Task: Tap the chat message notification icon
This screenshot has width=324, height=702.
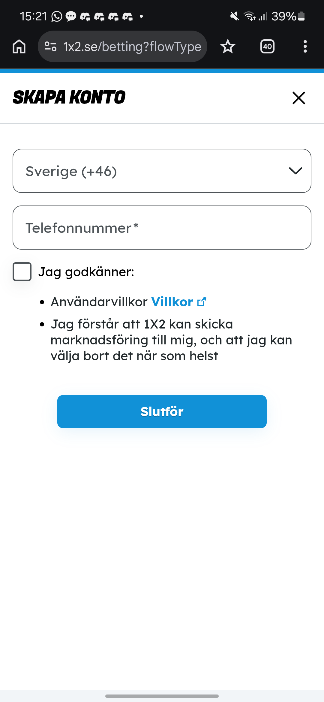Action: point(71,16)
